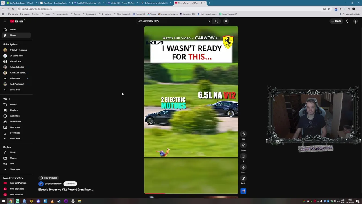The image size is (362, 204).
Task: Open the notifications bell
Action: click(x=347, y=21)
